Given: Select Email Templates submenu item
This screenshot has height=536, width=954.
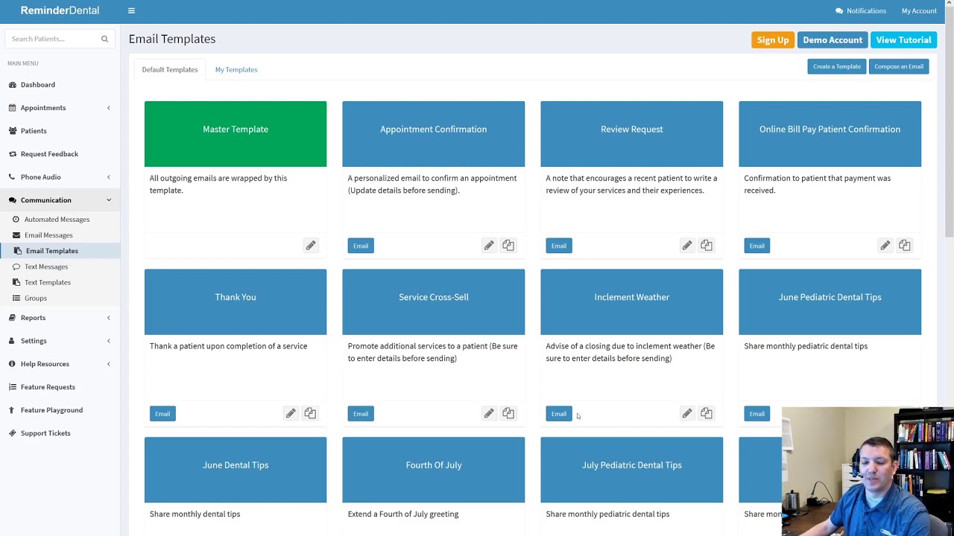Looking at the screenshot, I should [60, 251].
